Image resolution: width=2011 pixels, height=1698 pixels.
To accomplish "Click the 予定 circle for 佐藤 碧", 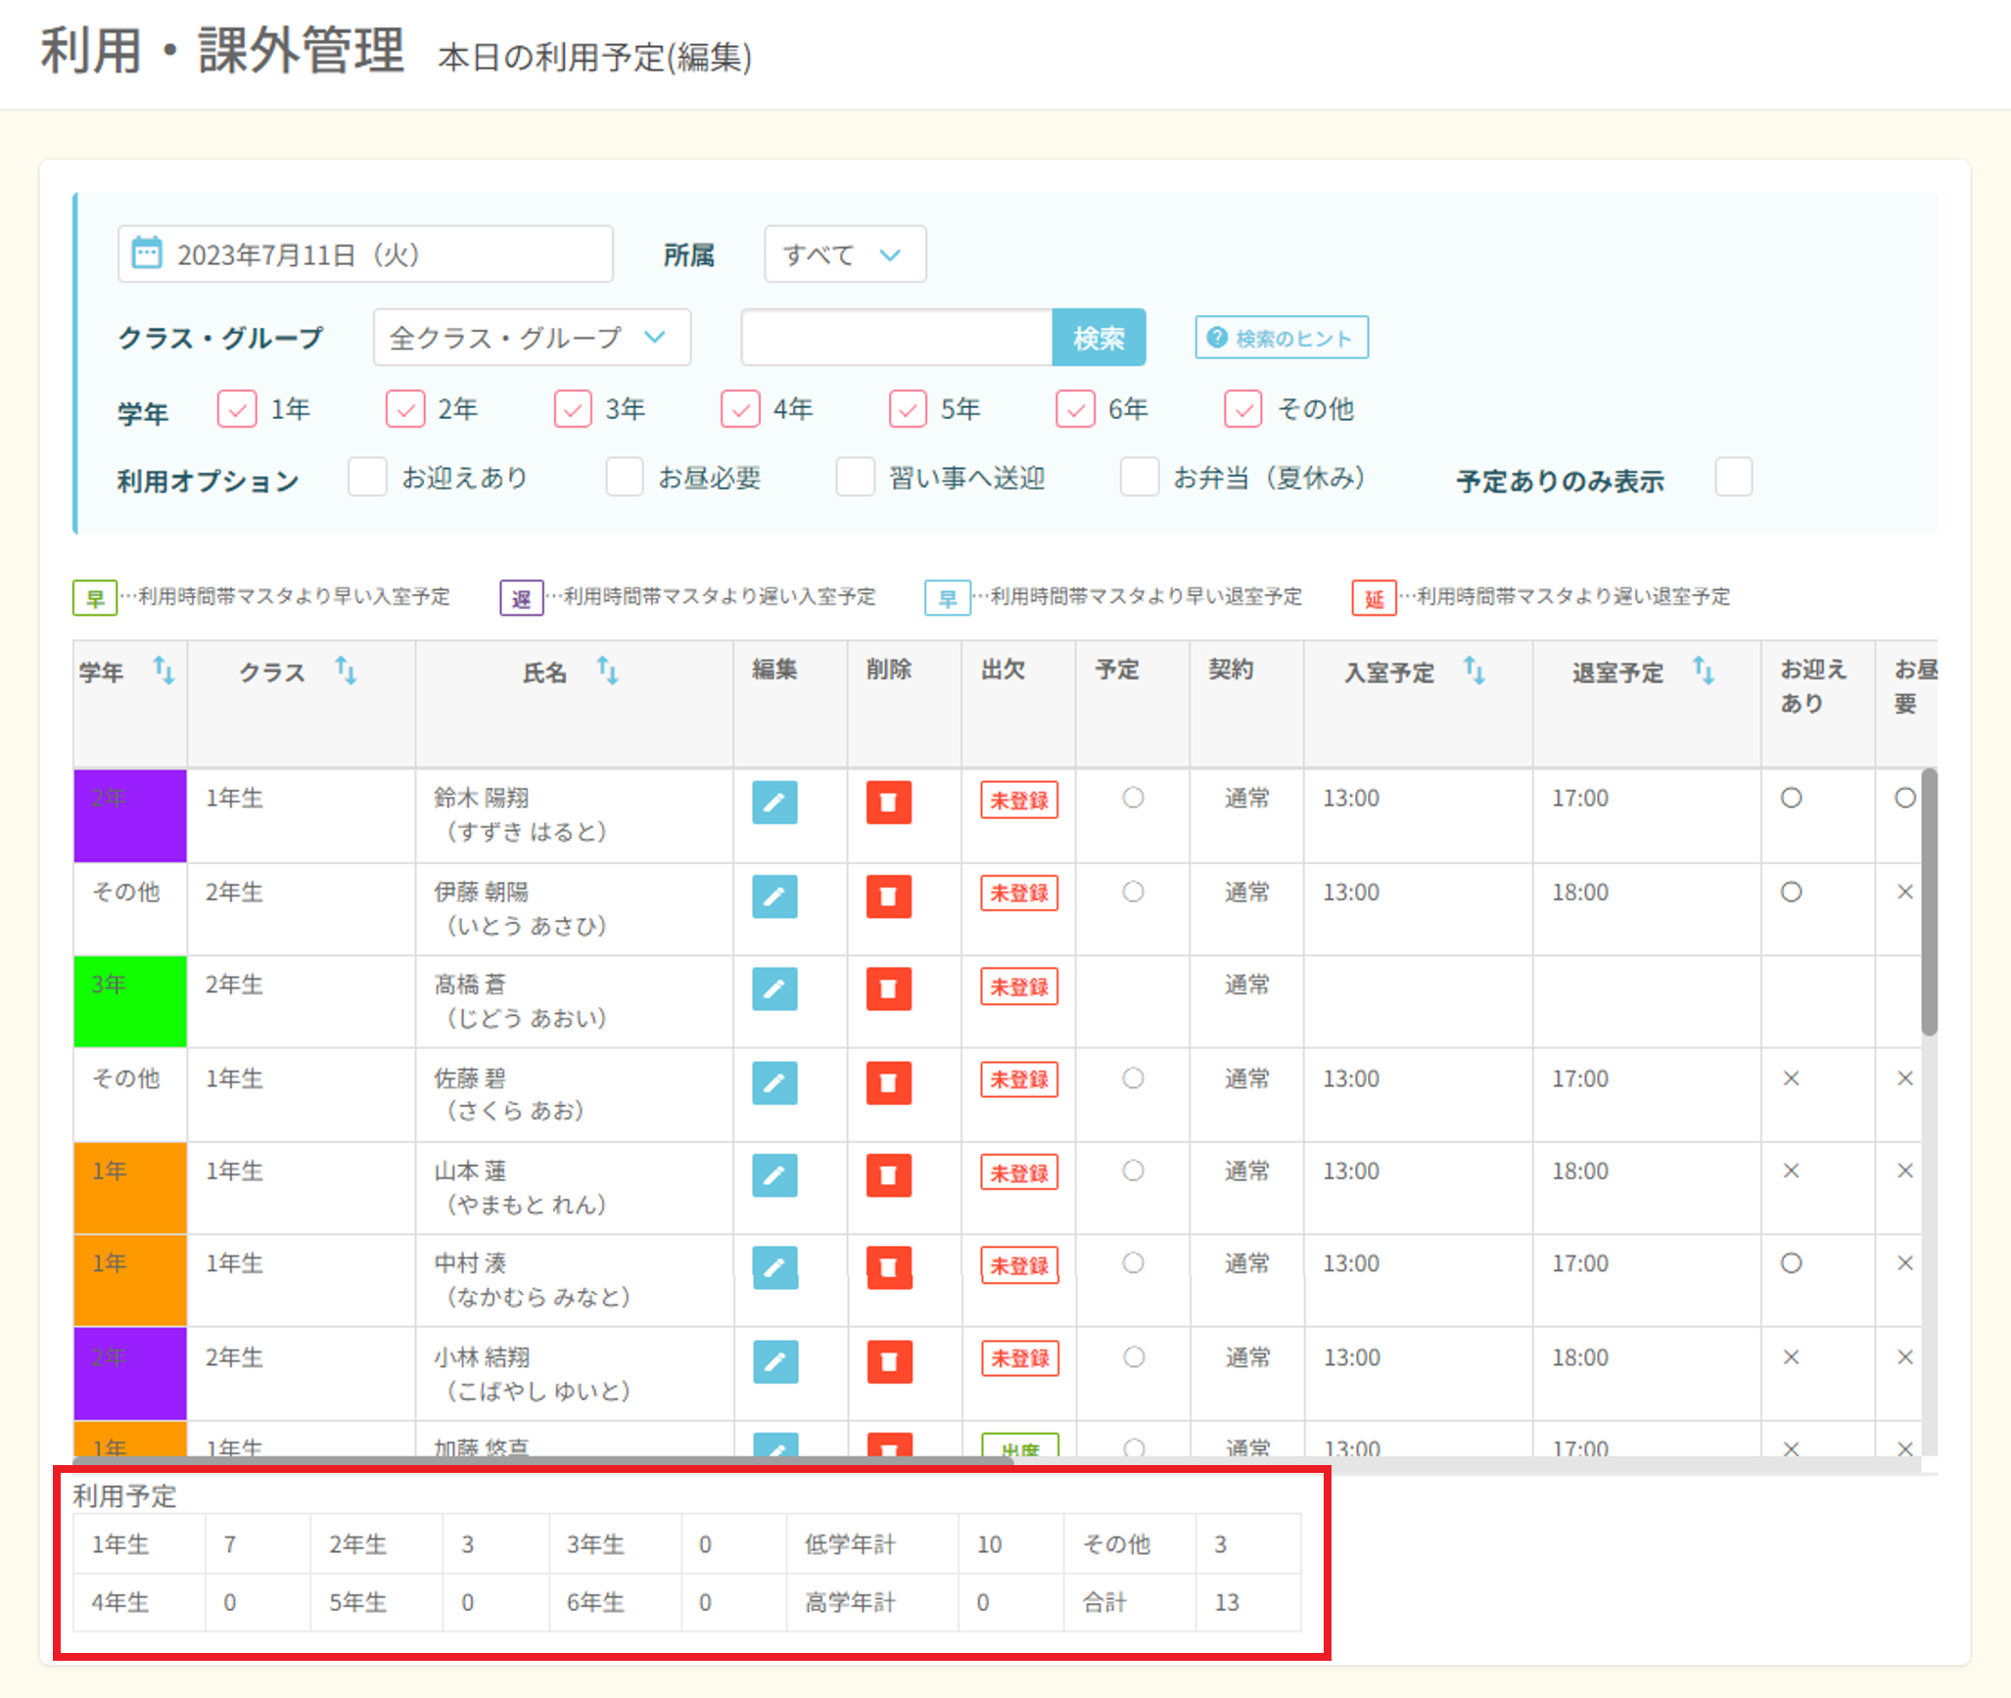I will pos(1133,1078).
